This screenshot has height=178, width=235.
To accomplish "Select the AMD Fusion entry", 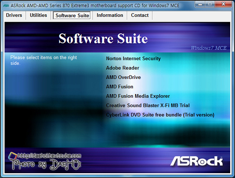I will [x=120, y=87].
